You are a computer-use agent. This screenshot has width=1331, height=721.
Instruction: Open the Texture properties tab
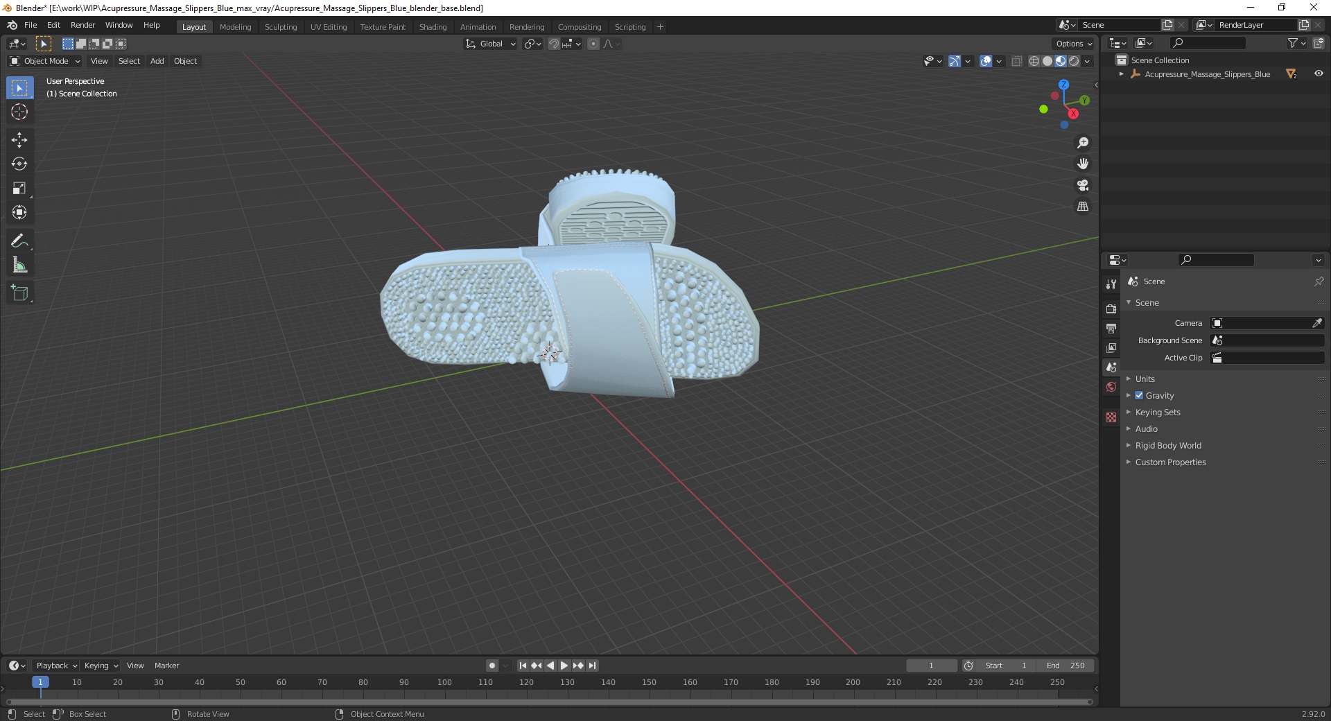[x=1111, y=417]
